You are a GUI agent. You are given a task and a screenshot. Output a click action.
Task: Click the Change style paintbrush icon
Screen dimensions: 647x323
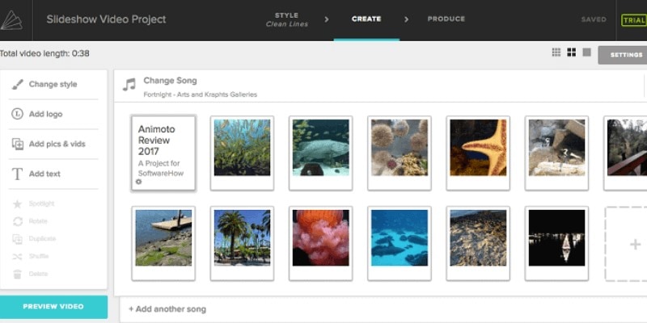(17, 84)
